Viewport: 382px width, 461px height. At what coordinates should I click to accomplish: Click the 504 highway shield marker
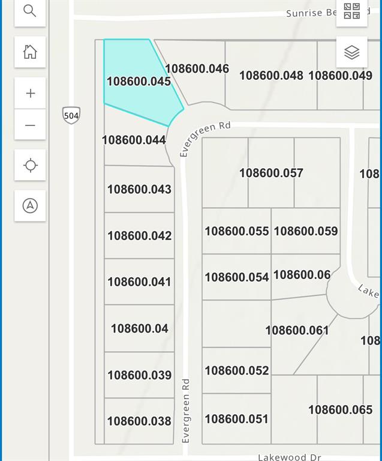click(71, 115)
